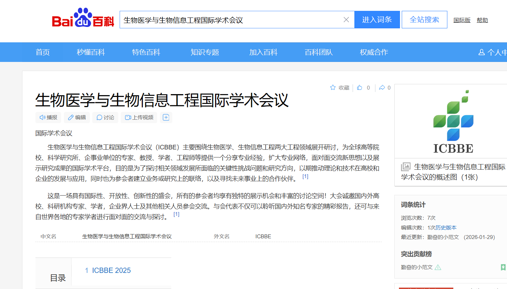Viewport: 507px width, 289px height.
Task: Like the entry with thumbs-up icon
Action: point(360,87)
